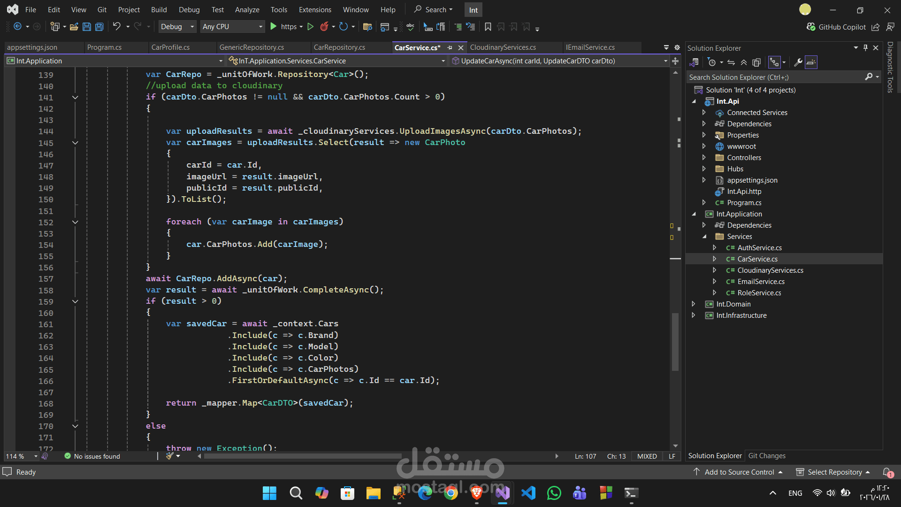
Task: Click the Save All toolbar icon
Action: point(99,27)
